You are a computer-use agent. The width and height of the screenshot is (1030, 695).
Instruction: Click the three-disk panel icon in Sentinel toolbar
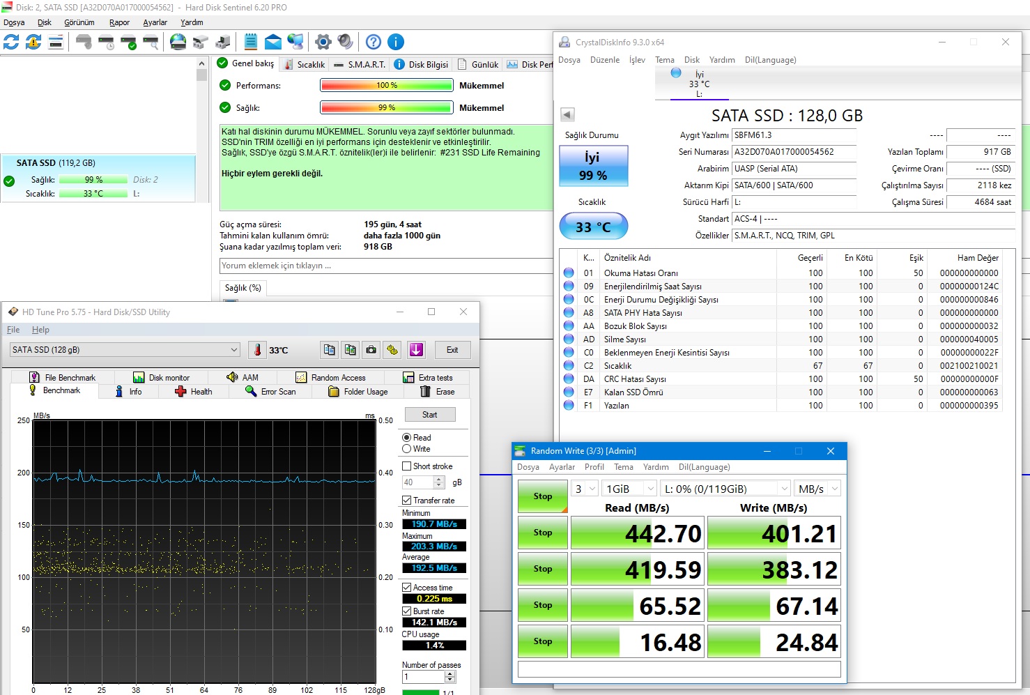tap(56, 42)
